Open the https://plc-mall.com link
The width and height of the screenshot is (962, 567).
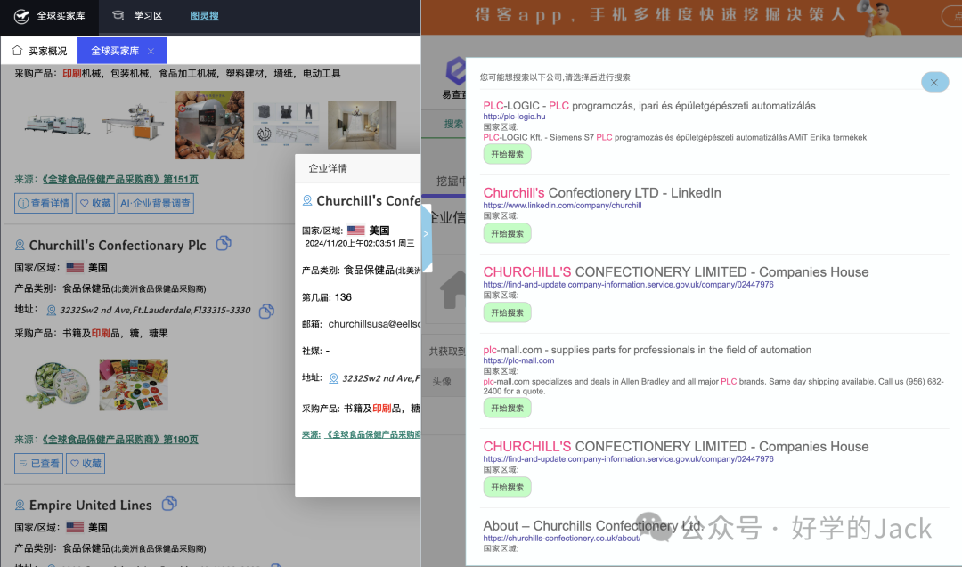[518, 360]
